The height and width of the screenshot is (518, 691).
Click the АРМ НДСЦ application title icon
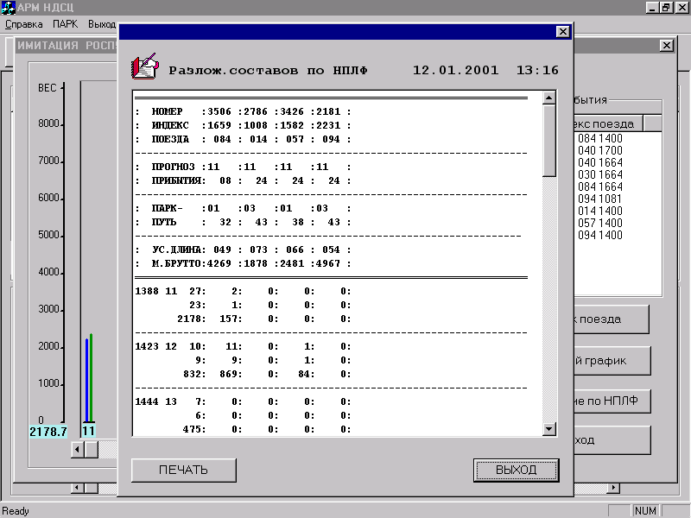point(8,8)
